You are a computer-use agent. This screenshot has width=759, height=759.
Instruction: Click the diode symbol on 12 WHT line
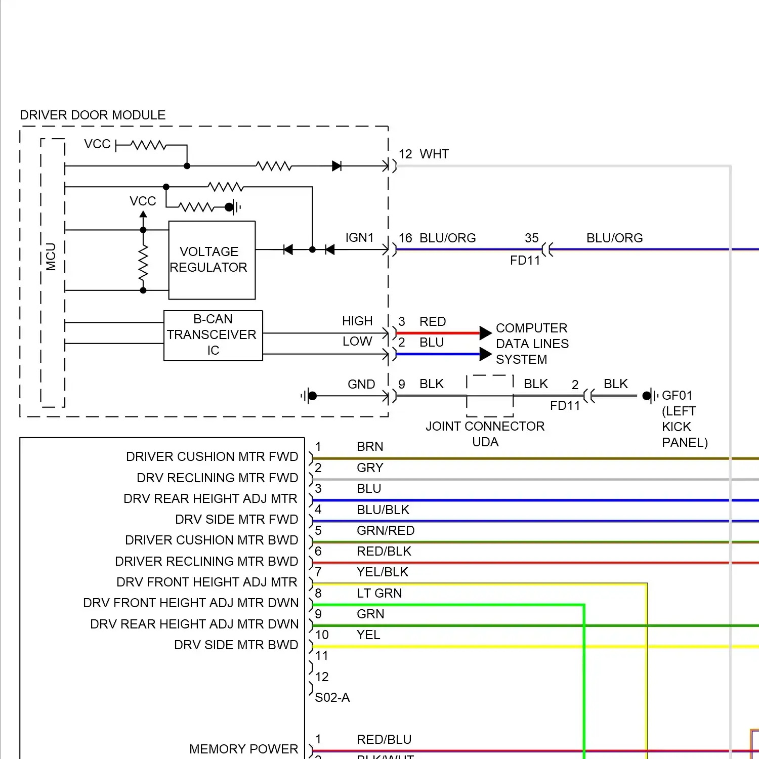pos(336,166)
